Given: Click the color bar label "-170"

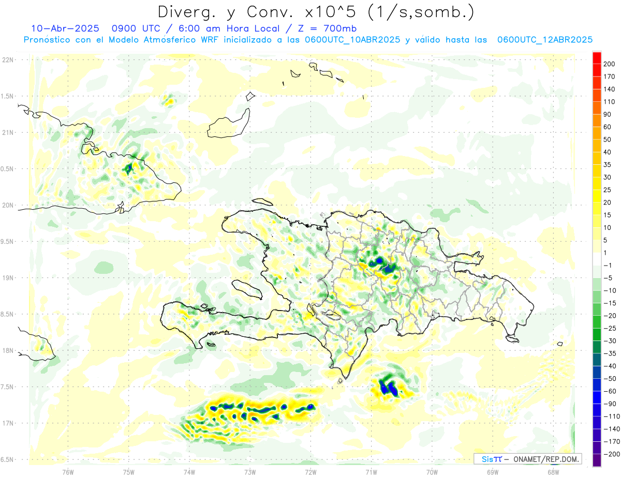Looking at the screenshot, I should tap(611, 441).
